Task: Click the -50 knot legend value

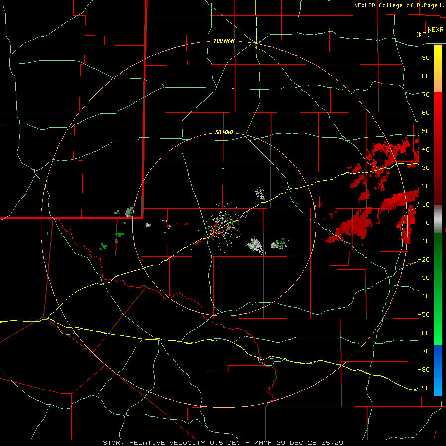Action: click(x=424, y=315)
